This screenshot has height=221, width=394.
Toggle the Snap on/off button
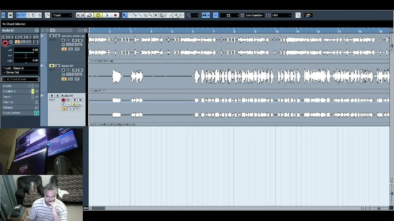[x=215, y=15]
